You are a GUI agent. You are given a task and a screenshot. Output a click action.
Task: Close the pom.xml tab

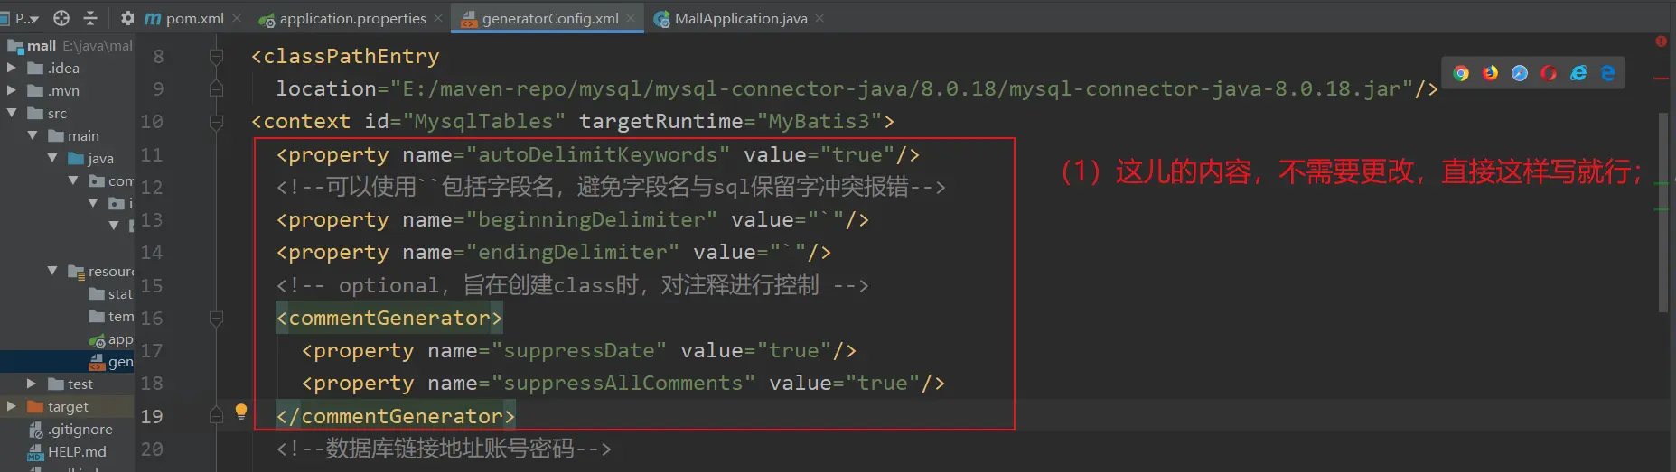[x=237, y=18]
